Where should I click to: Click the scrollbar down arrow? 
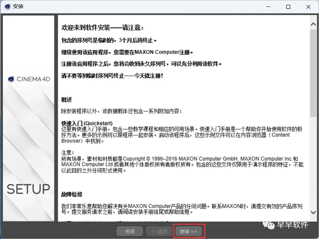pyautogui.click(x=313, y=212)
